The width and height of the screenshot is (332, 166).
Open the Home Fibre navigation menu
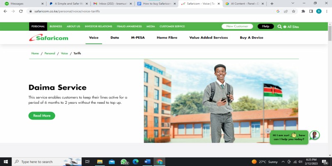point(167,38)
